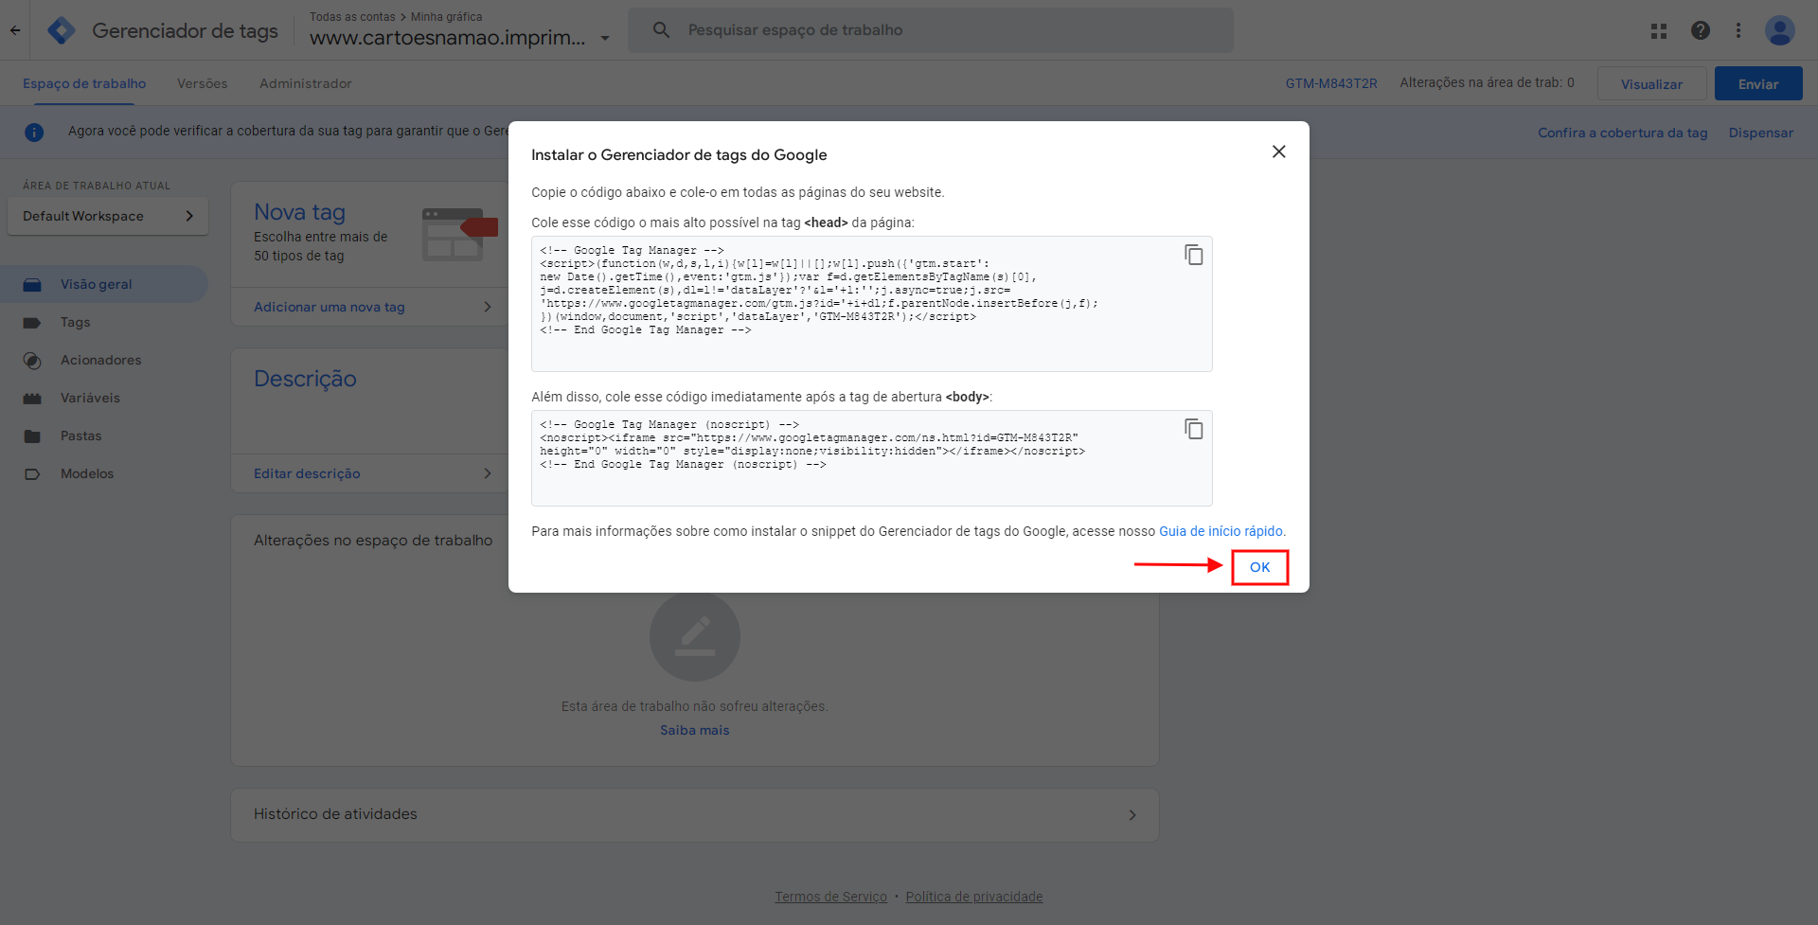Click the Modelos template icon
The width and height of the screenshot is (1818, 925).
point(32,474)
